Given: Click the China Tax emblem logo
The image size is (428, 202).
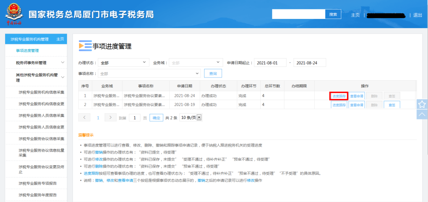Looking at the screenshot, I should coord(14,13).
